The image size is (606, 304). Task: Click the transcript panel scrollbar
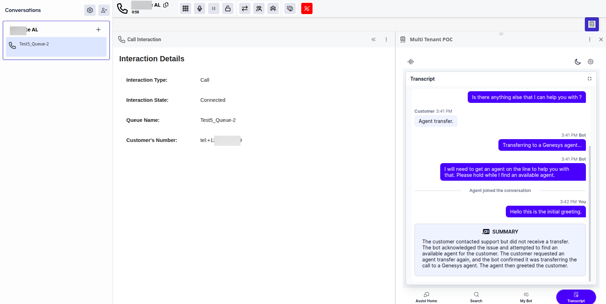pos(590,211)
